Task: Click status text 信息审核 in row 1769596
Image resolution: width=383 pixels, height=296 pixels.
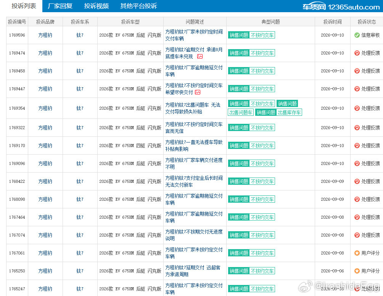Action: pos(370,35)
